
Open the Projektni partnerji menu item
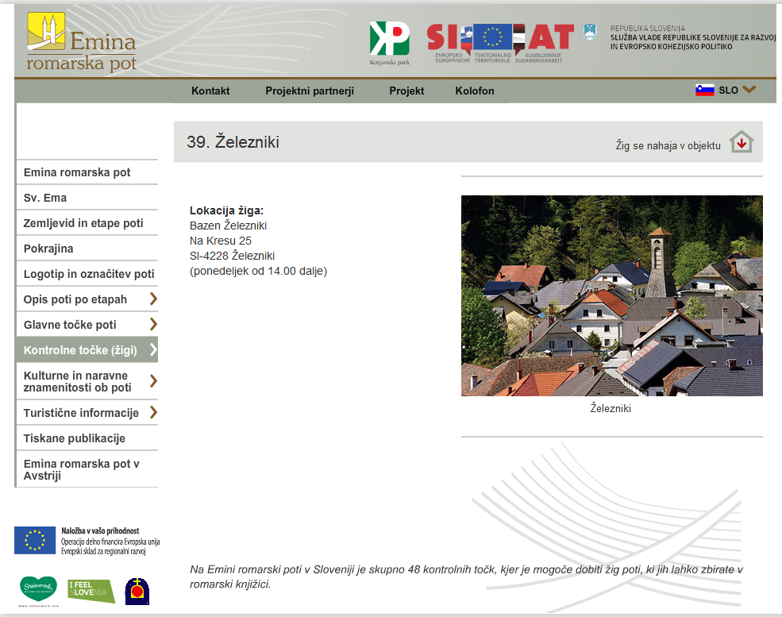(x=309, y=91)
